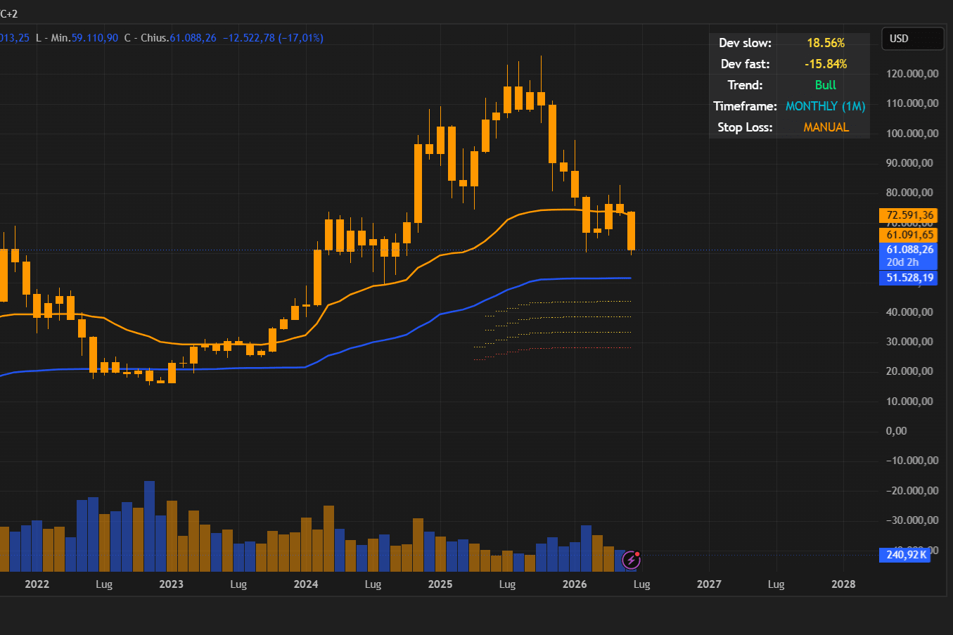Open the USD currency selector

point(913,39)
